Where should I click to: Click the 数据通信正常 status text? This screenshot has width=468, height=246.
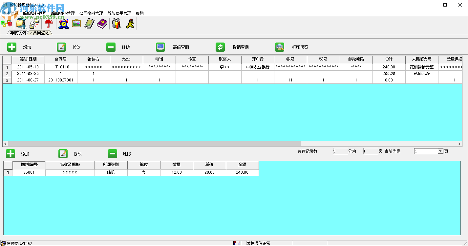pyautogui.click(x=259, y=243)
